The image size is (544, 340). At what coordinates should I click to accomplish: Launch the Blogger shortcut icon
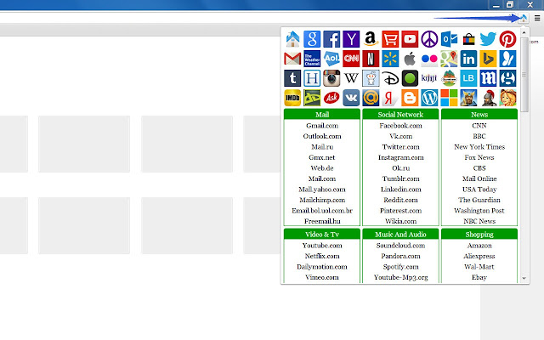coord(410,98)
